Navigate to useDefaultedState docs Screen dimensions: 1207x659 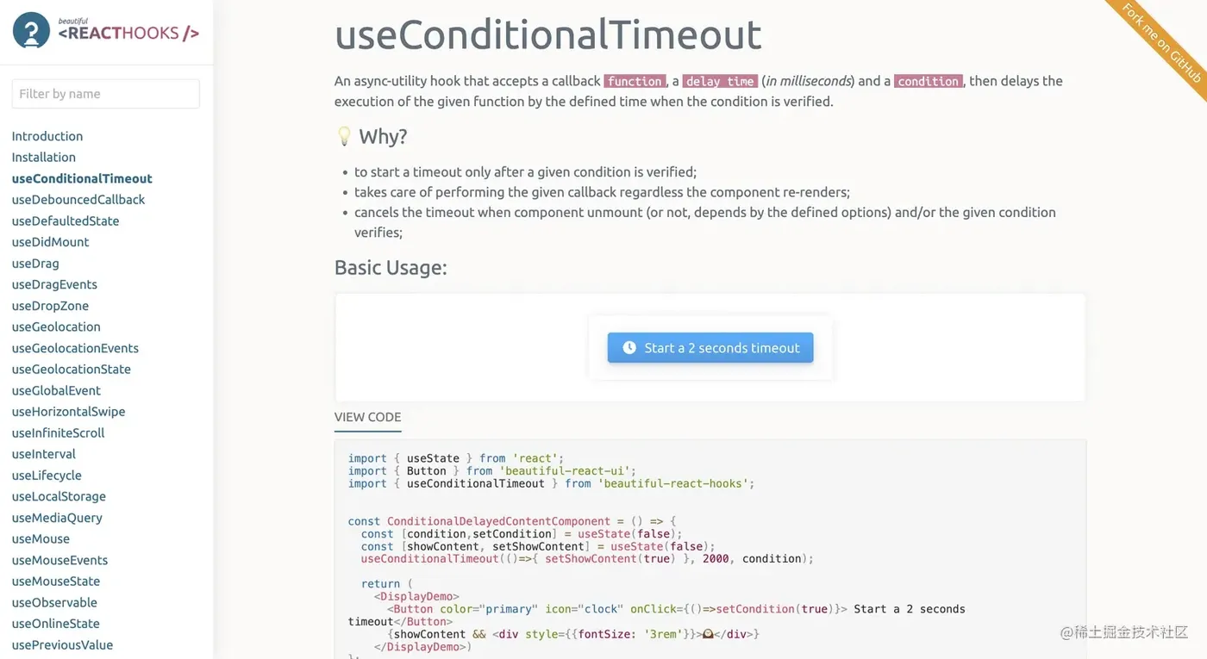tap(65, 221)
